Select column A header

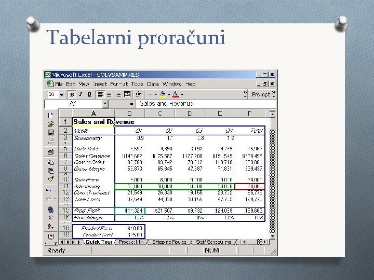(x=94, y=114)
